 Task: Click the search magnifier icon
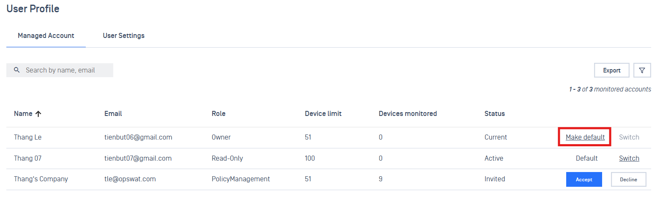coord(17,70)
